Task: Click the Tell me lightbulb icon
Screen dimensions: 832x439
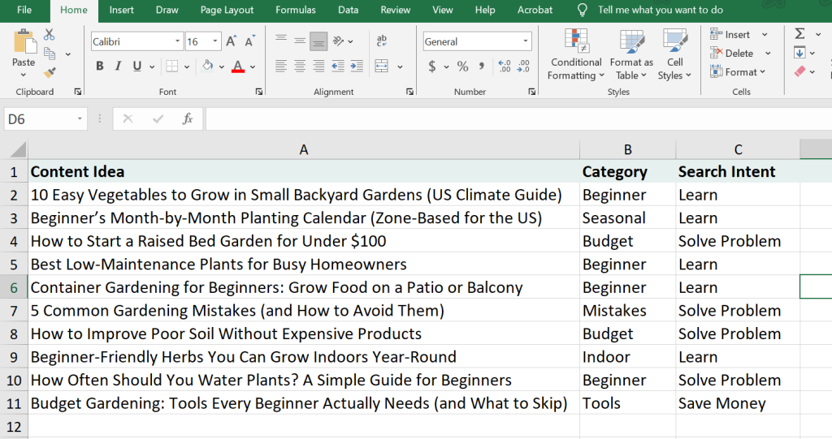Action: [x=582, y=10]
